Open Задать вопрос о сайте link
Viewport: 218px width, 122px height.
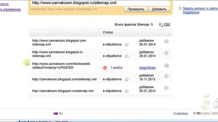coord(200,10)
